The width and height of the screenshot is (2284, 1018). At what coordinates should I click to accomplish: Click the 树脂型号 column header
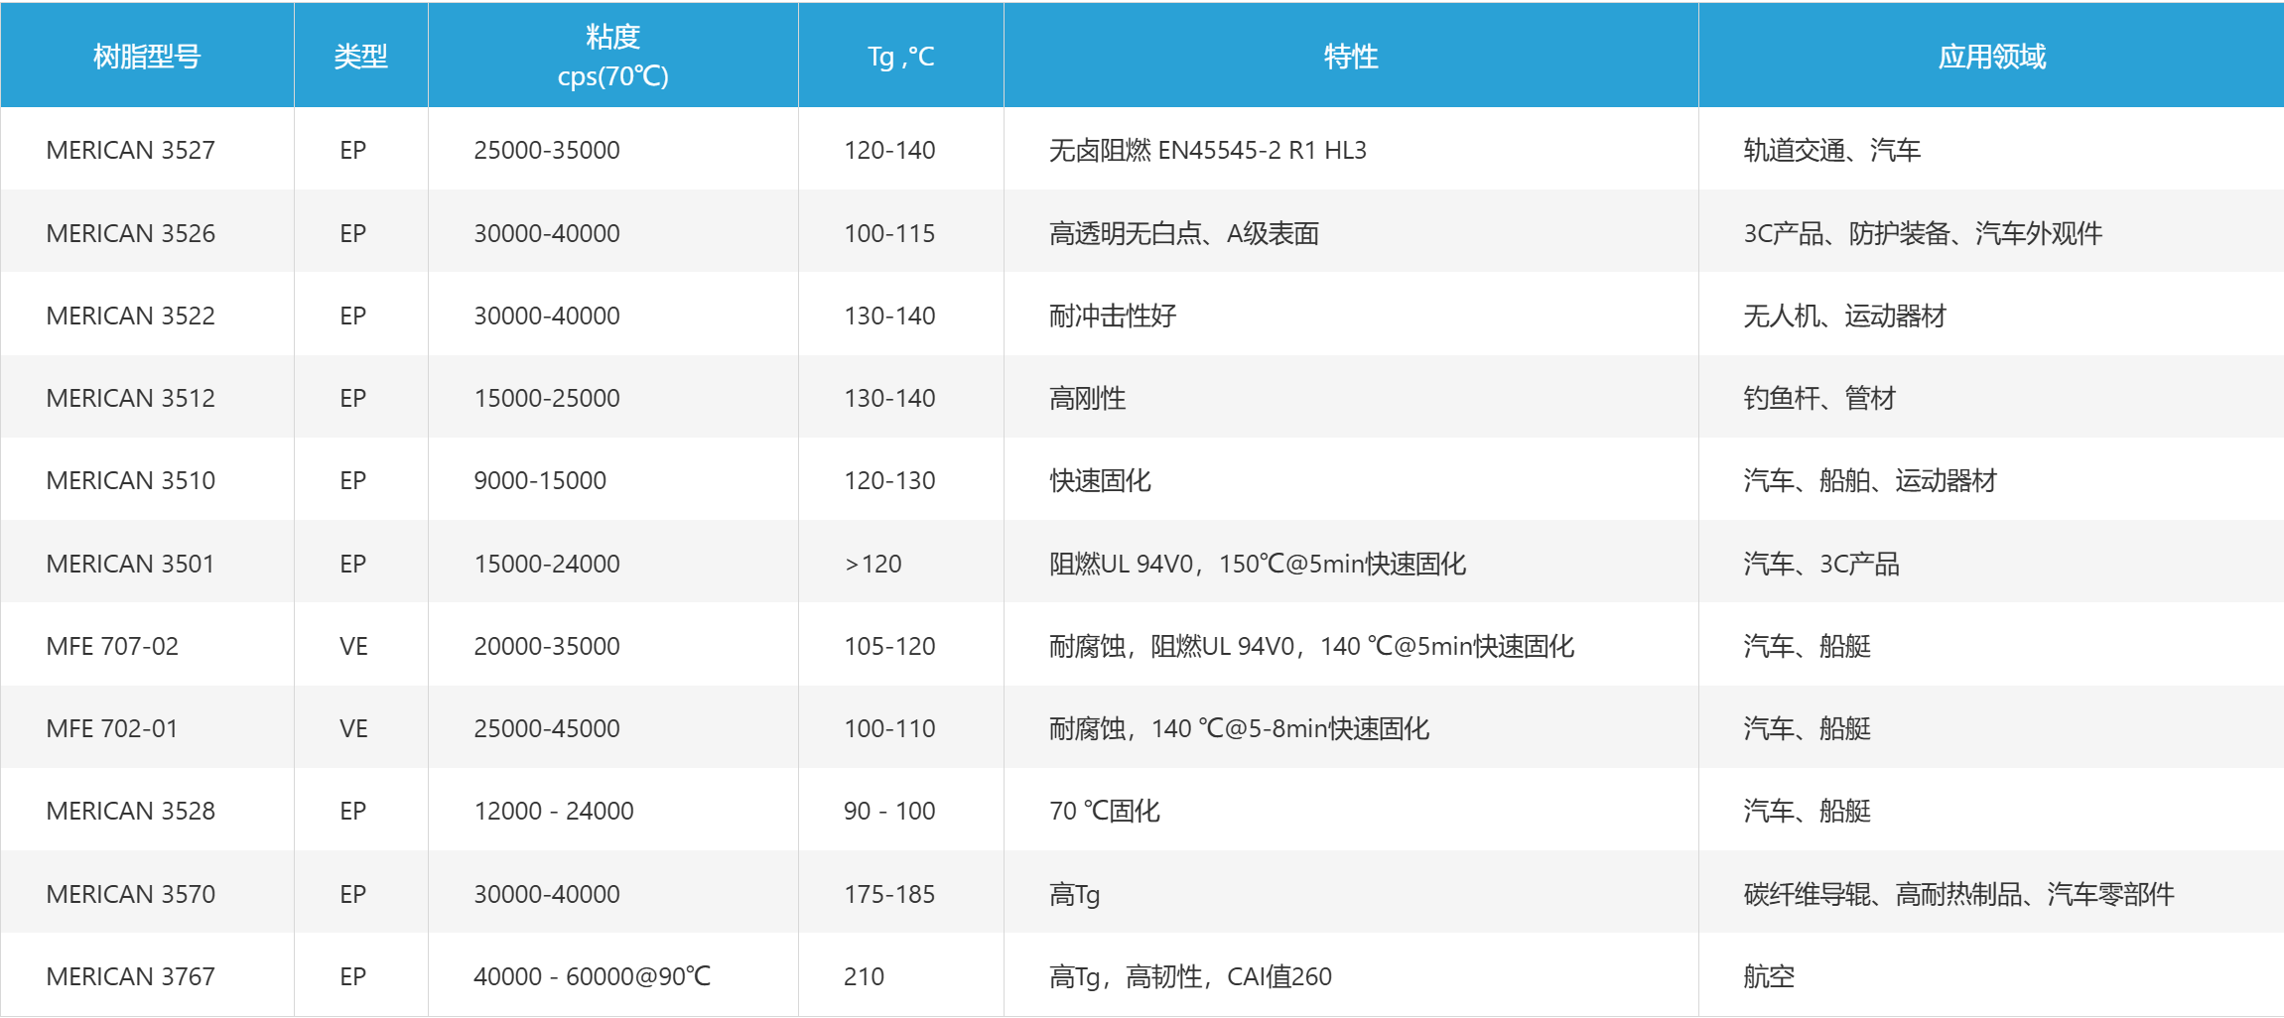pyautogui.click(x=147, y=57)
